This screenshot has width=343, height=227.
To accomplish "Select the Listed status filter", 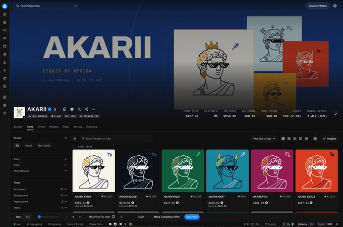I will (28, 146).
